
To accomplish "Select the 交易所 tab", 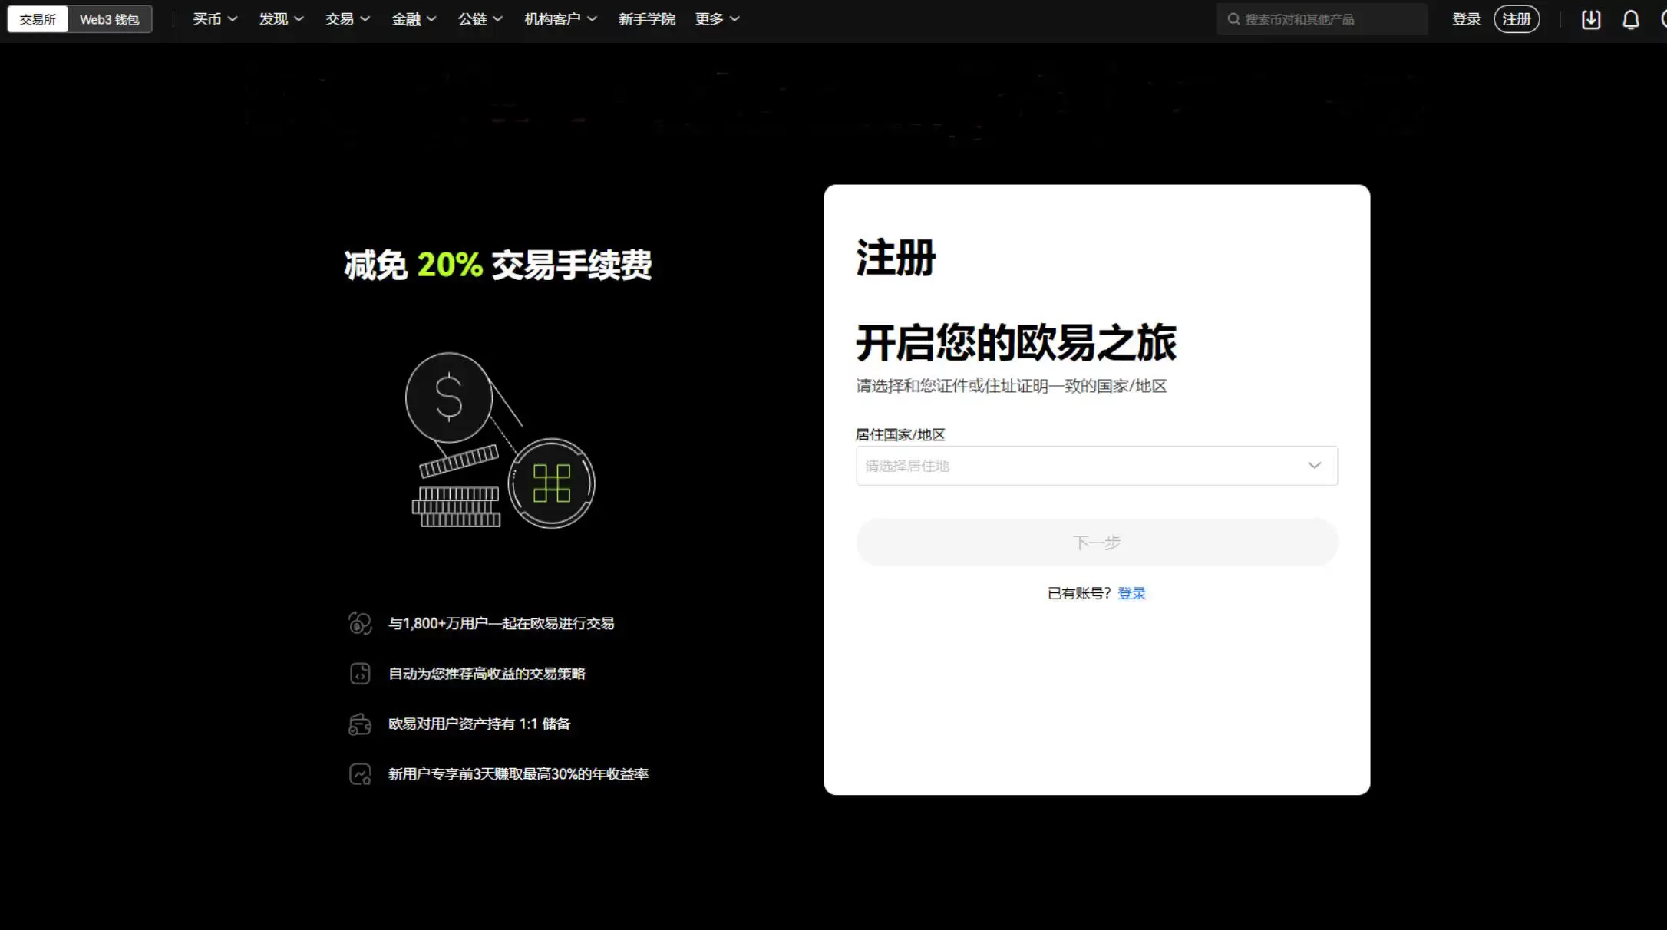I will coord(37,18).
